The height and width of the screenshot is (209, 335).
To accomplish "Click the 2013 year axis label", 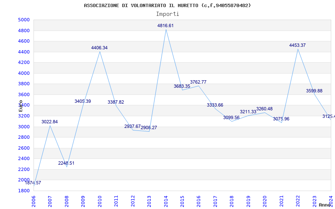I will coord(149,201).
